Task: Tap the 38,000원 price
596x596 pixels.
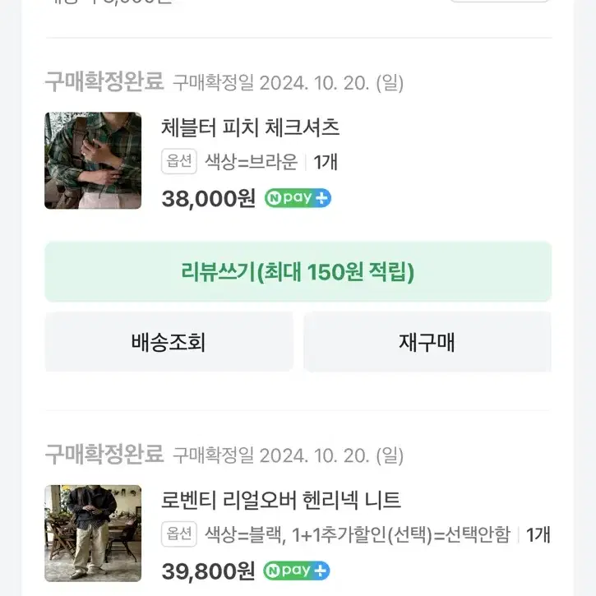Action: pos(208,198)
